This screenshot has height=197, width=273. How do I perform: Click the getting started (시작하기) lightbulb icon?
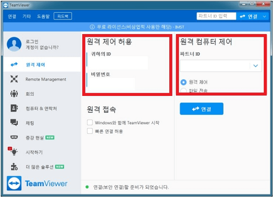[14, 152]
